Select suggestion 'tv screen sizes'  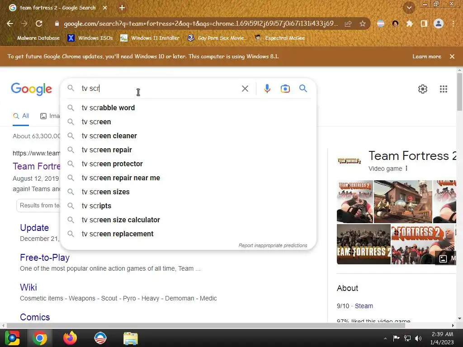[x=189, y=192]
